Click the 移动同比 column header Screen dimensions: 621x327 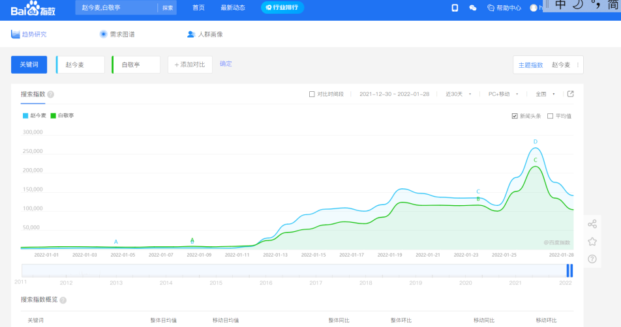(x=484, y=320)
